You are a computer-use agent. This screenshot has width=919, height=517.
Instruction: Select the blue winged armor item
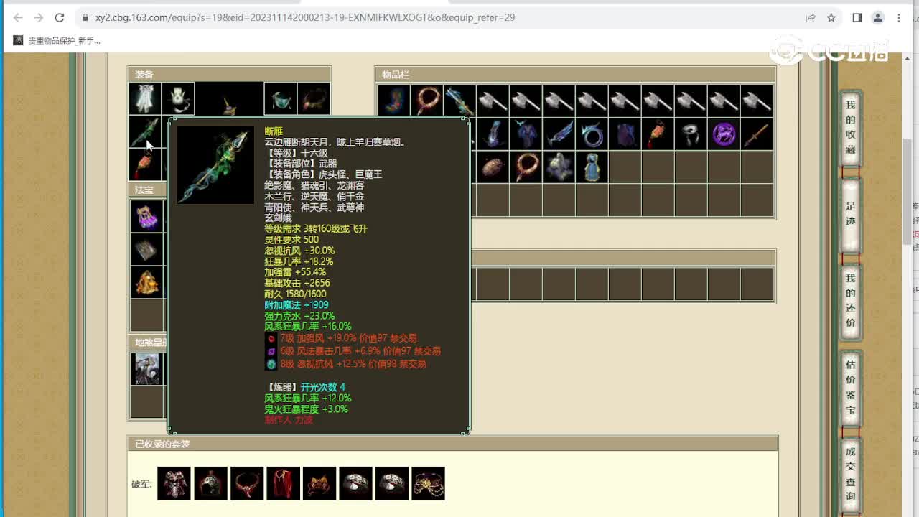pos(526,134)
